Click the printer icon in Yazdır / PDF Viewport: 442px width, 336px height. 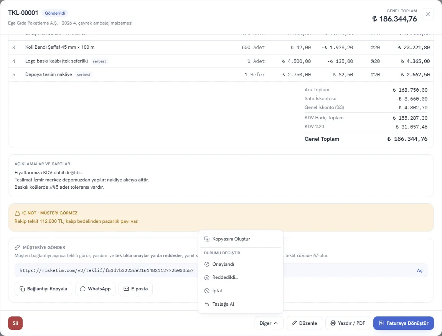coord(333,323)
